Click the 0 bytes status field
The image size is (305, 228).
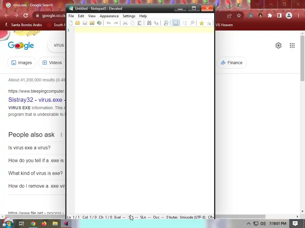[172, 217]
